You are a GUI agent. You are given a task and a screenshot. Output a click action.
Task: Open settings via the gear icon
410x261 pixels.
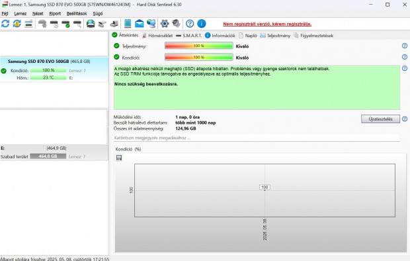click(x=165, y=24)
